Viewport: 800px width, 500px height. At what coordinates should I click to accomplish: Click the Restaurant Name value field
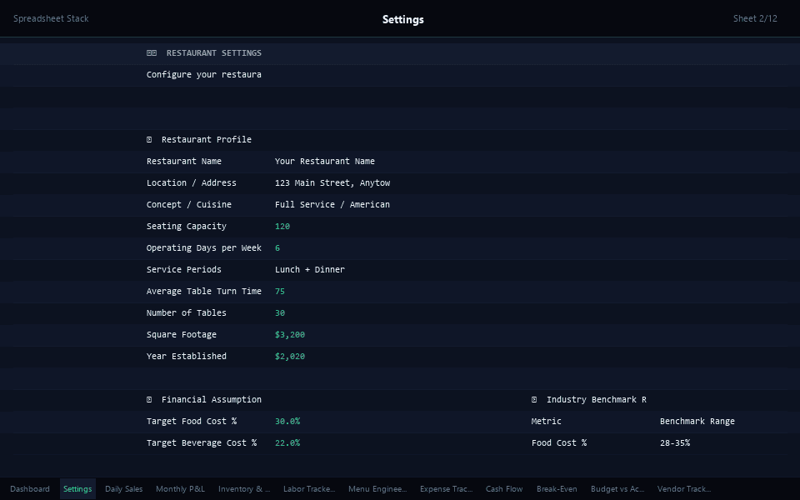point(325,162)
